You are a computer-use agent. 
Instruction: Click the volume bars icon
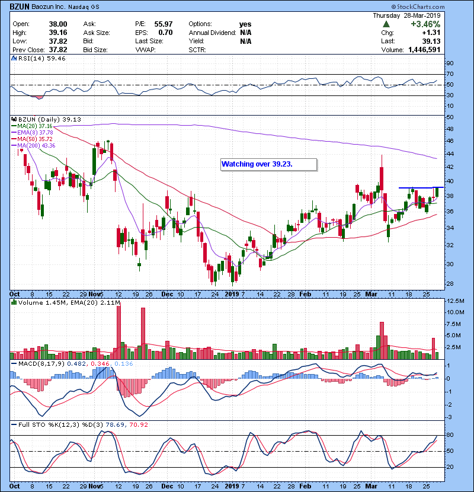click(14, 302)
